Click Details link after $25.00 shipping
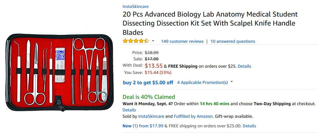324x135 pixels. pyautogui.click(x=249, y=126)
